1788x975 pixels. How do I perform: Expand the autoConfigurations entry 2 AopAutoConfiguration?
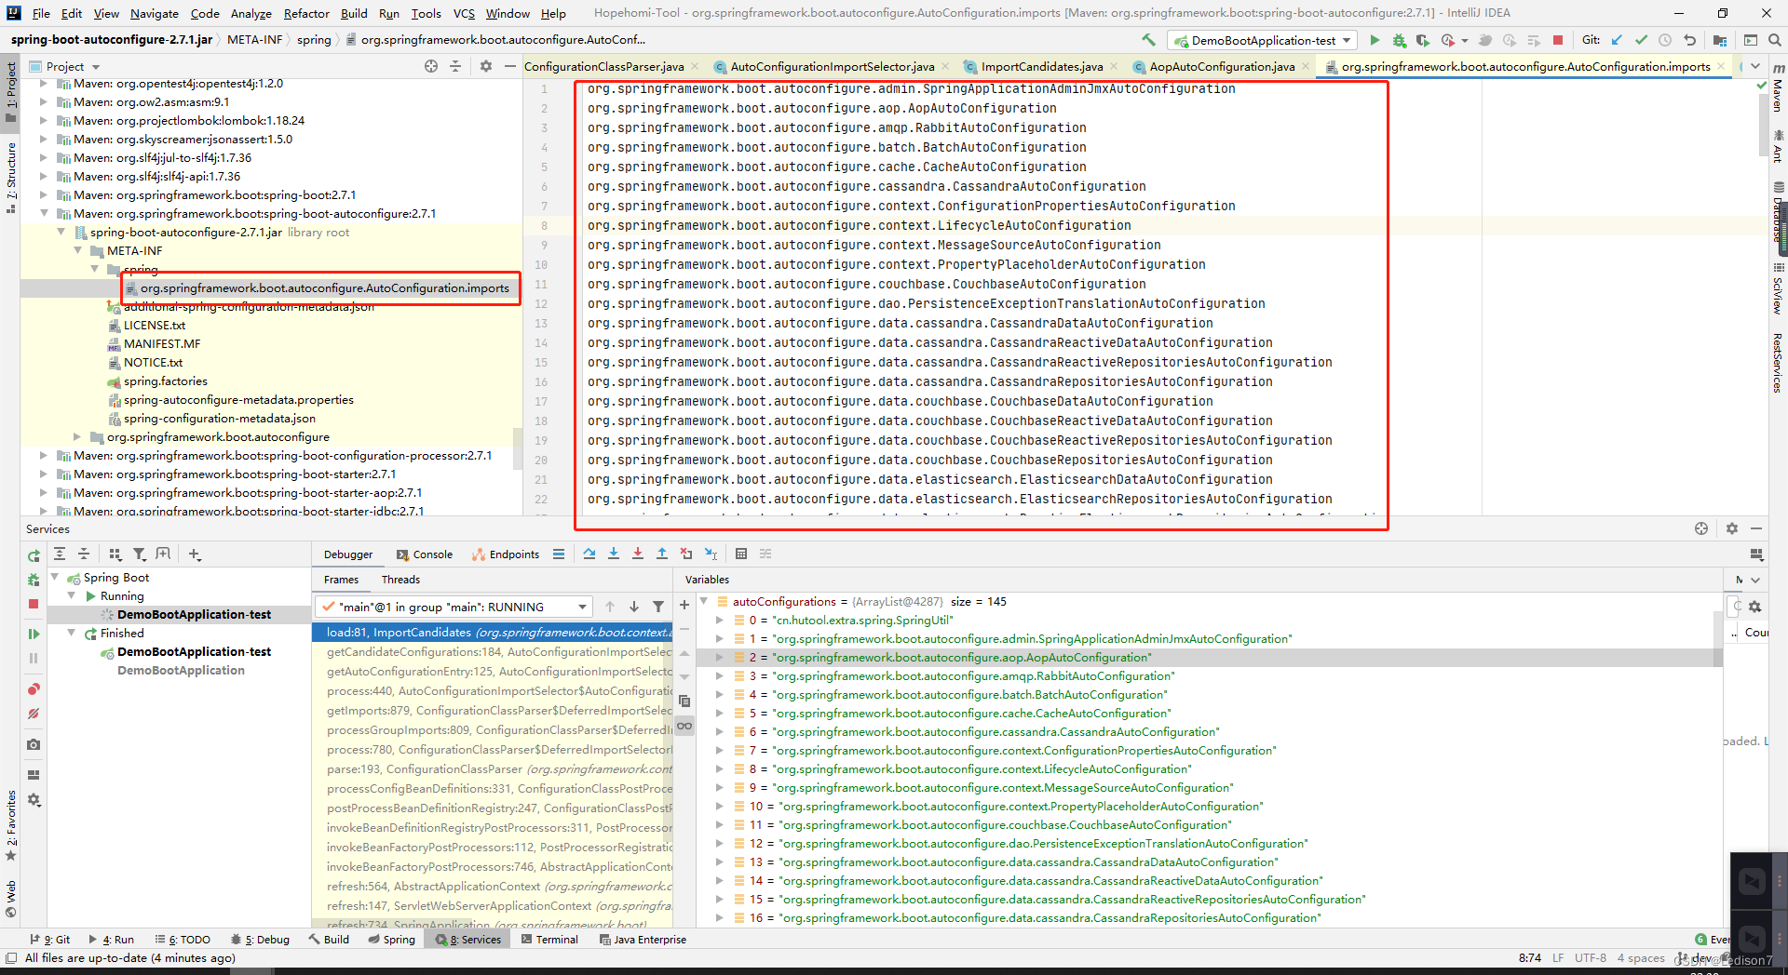[x=719, y=657]
